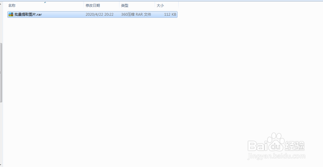Screen dimensions: 323x167
Task: Click the left pane scroll-down arrow
Action: click(1, 165)
